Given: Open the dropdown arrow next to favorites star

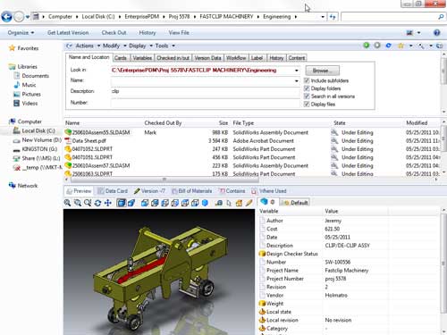Looking at the screenshot, I should click(411, 46).
